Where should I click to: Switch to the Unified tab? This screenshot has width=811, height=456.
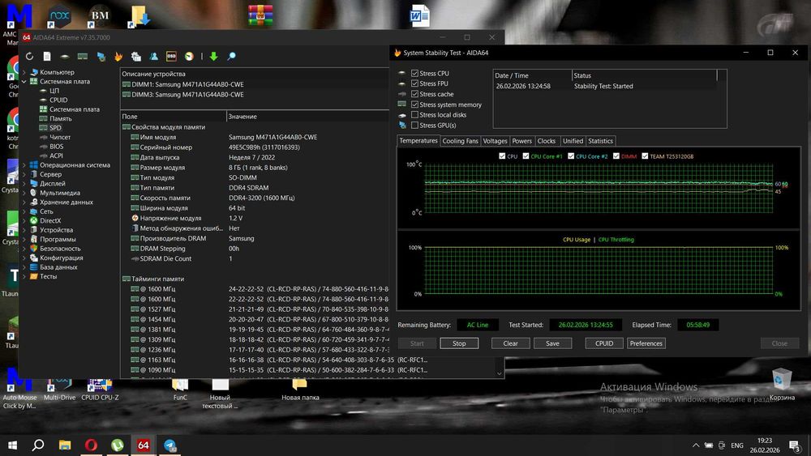(x=573, y=141)
